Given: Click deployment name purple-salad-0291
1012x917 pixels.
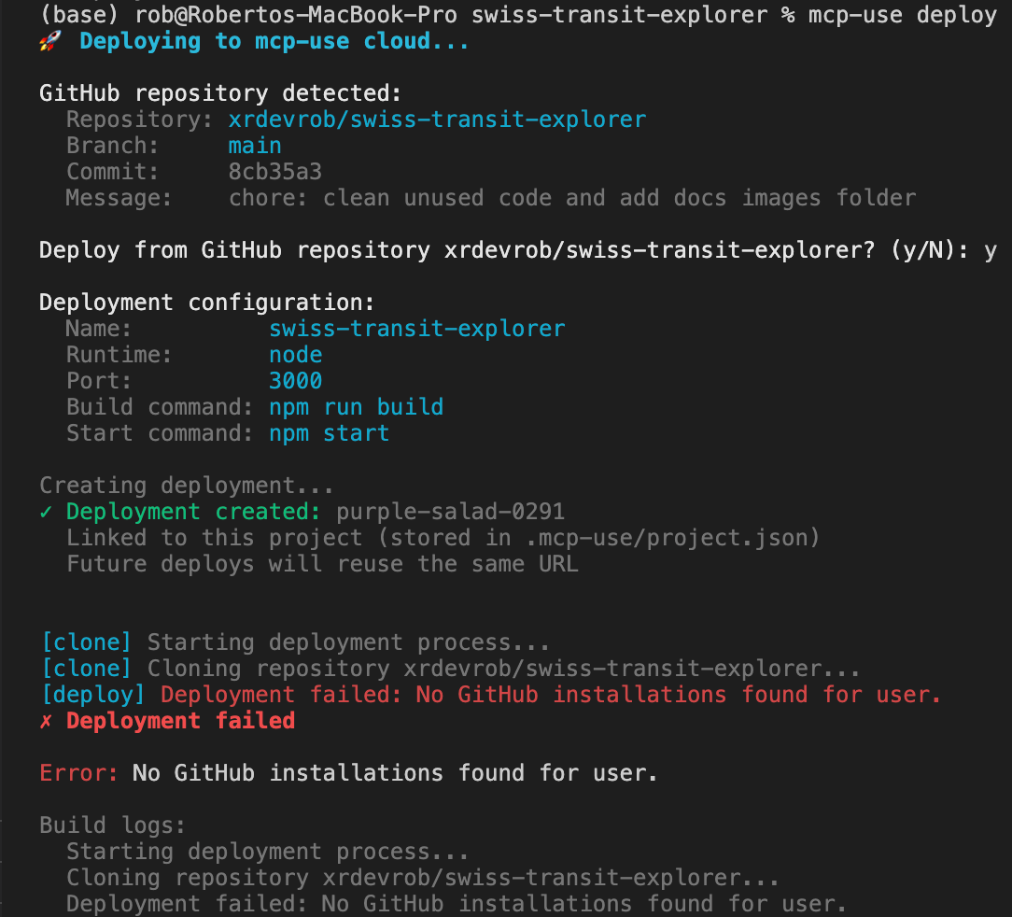Looking at the screenshot, I should click(451, 512).
